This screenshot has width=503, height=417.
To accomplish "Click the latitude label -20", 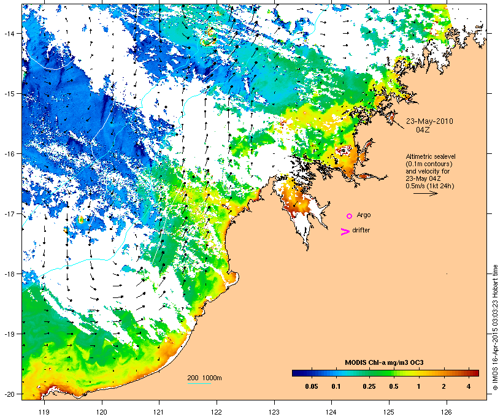I will [9, 394].
